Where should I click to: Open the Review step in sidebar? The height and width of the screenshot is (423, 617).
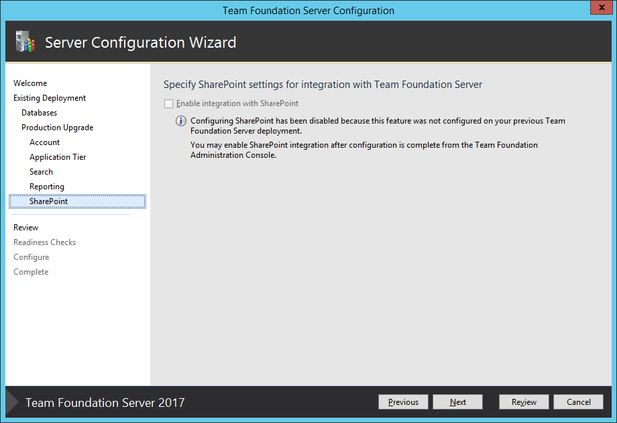(26, 228)
